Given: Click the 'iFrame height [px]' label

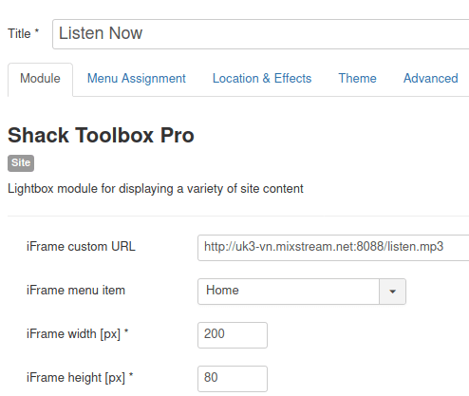Looking at the screenshot, I should 80,378.
